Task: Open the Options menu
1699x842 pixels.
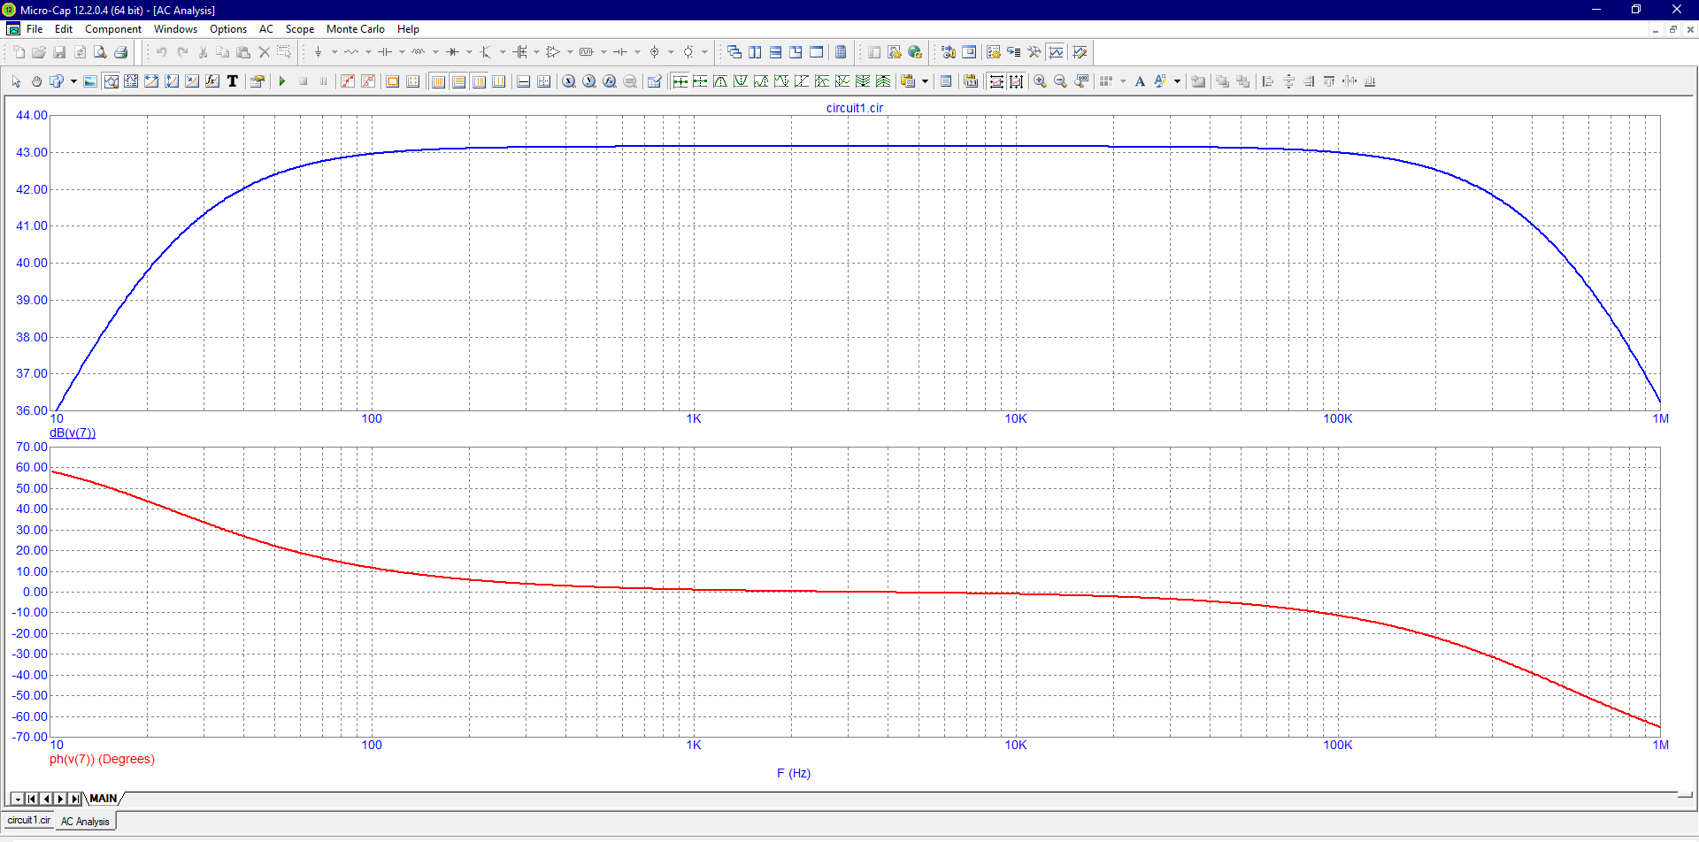Action: pyautogui.click(x=228, y=29)
